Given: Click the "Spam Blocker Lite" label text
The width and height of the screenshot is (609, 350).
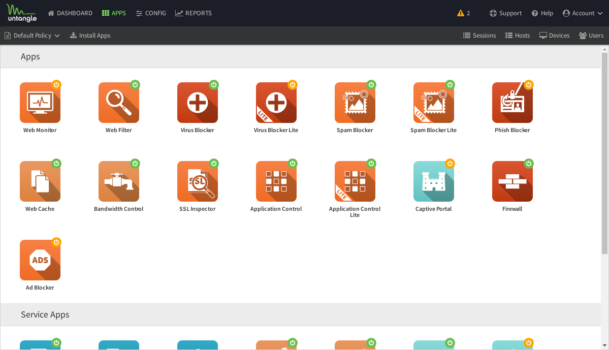Looking at the screenshot, I should pyautogui.click(x=433, y=130).
